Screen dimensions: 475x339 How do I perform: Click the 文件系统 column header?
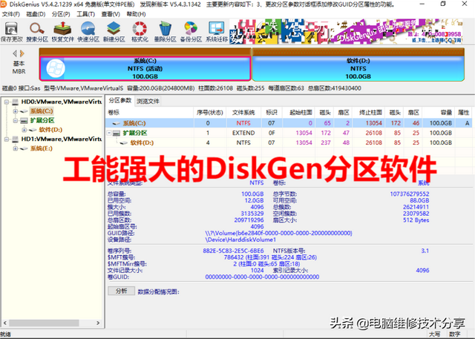pyautogui.click(x=243, y=113)
